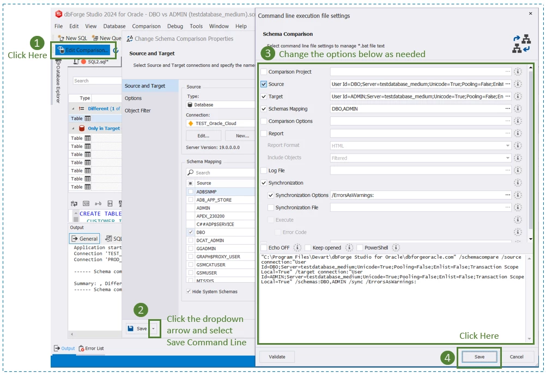Enable the Comparison Options checkbox
The height and width of the screenshot is (373, 546).
(264, 121)
